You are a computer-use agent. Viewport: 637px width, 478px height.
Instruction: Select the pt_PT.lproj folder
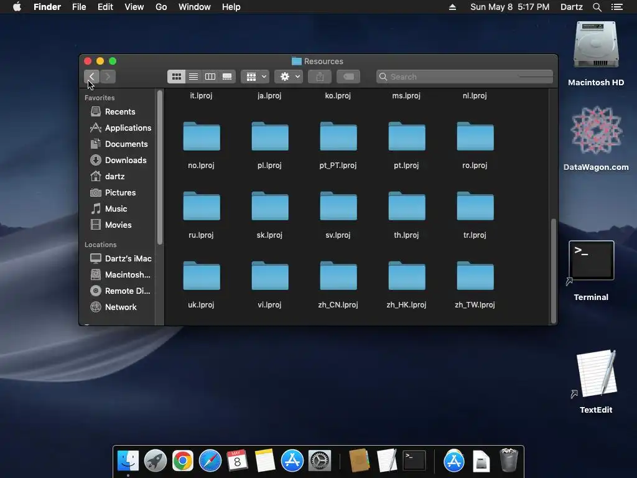click(338, 136)
